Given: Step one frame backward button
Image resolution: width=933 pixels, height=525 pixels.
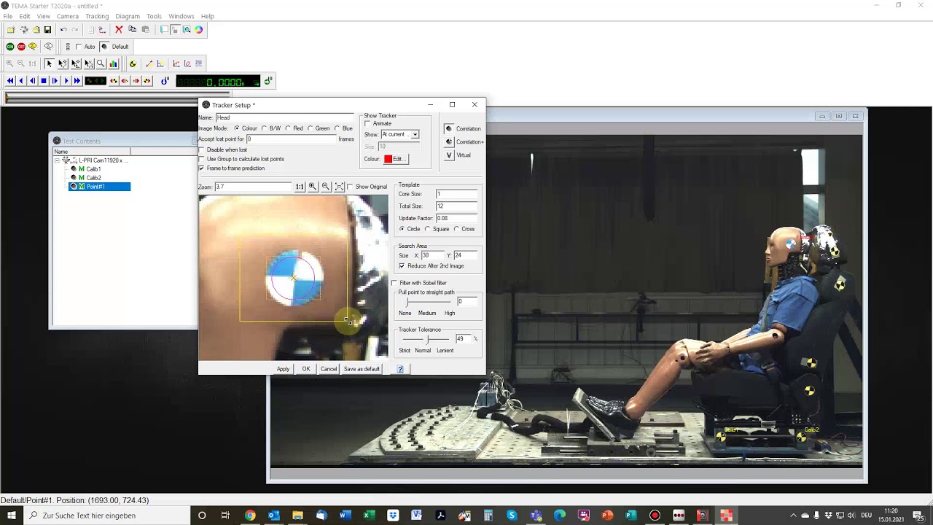Looking at the screenshot, I should point(33,81).
